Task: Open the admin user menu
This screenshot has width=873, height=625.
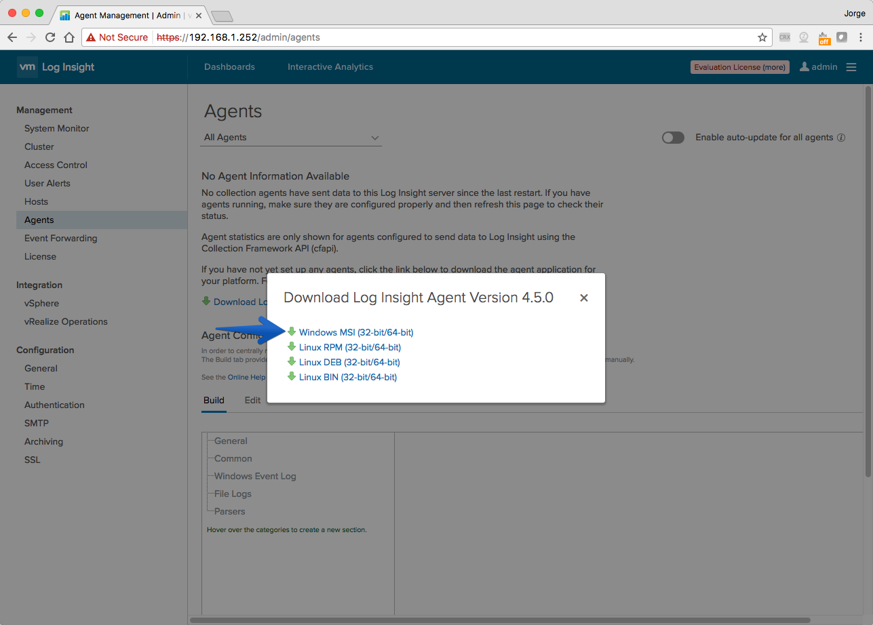Action: (x=819, y=67)
